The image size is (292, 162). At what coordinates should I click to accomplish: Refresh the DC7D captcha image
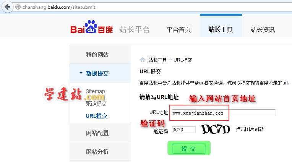click(x=215, y=129)
